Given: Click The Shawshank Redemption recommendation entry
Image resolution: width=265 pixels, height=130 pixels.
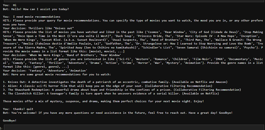Looking at the screenshot, I should coord(122,90).
